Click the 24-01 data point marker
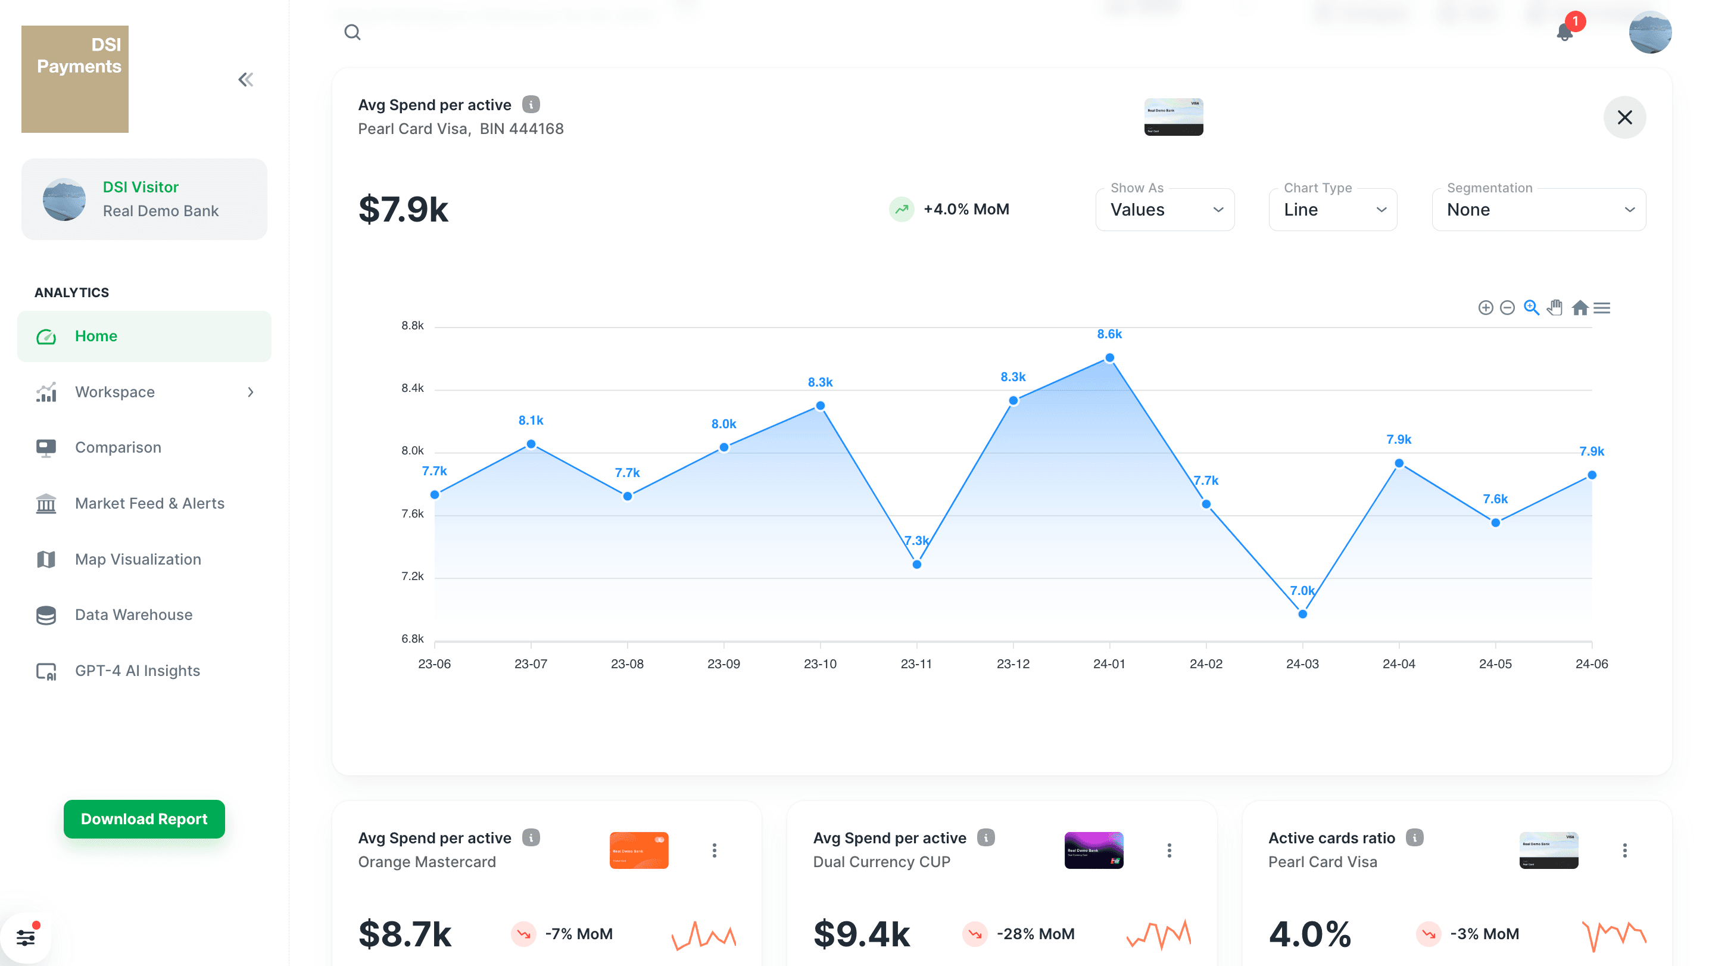Screen dimensions: 1709x966 pyautogui.click(x=1109, y=359)
